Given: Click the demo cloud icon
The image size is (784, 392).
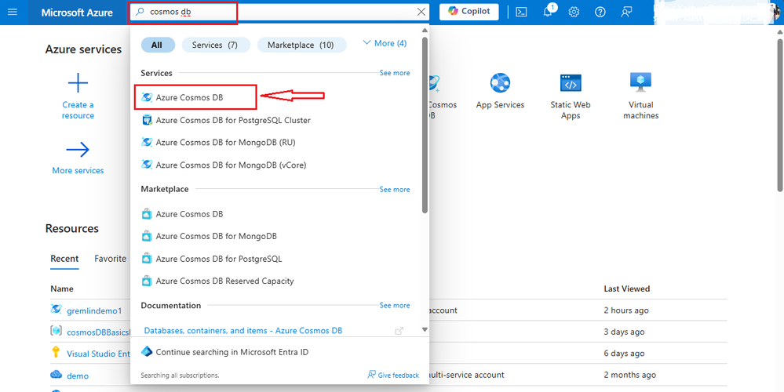Looking at the screenshot, I should 56,375.
